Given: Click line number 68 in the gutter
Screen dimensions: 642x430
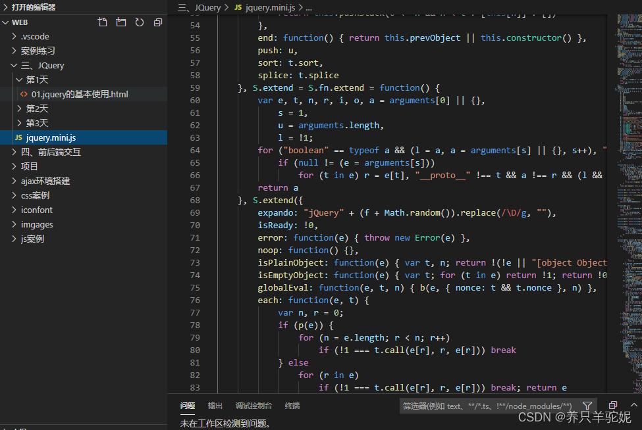Looking at the screenshot, I should [x=195, y=201].
